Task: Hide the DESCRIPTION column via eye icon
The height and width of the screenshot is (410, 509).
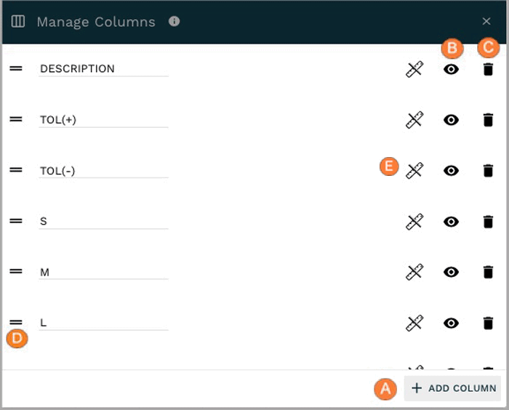Action: click(x=451, y=69)
